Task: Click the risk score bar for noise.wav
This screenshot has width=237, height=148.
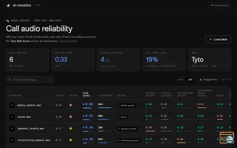Action: point(88,120)
